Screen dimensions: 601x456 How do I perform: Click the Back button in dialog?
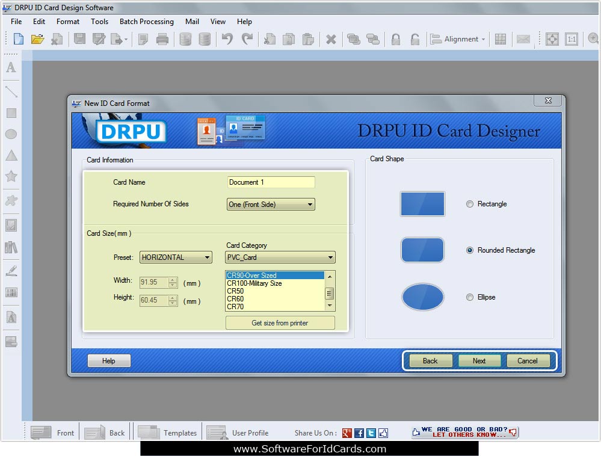pos(430,360)
